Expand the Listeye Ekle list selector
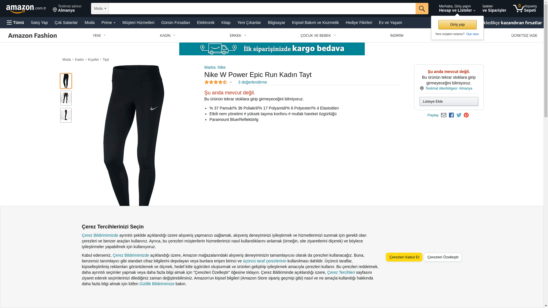This screenshot has height=308, width=548. tap(449, 102)
